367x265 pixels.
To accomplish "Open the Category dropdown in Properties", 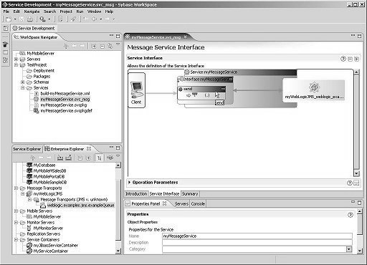I will [349, 249].
